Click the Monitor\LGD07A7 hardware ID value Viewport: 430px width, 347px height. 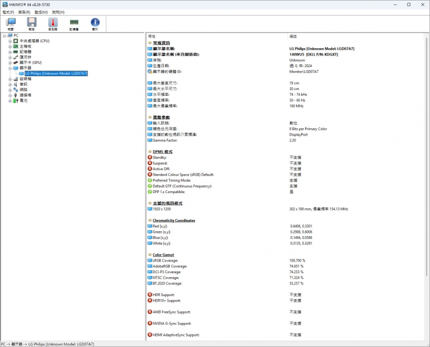(304, 72)
